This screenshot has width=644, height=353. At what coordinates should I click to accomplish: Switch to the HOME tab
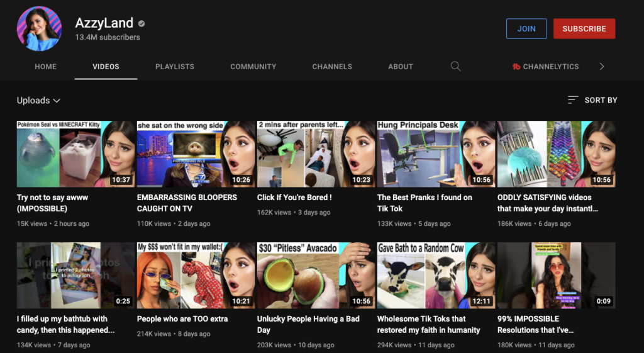coord(45,67)
